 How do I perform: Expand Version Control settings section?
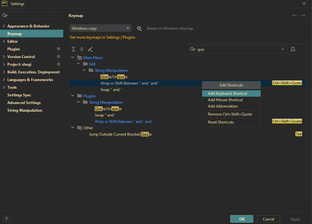coord(4,57)
